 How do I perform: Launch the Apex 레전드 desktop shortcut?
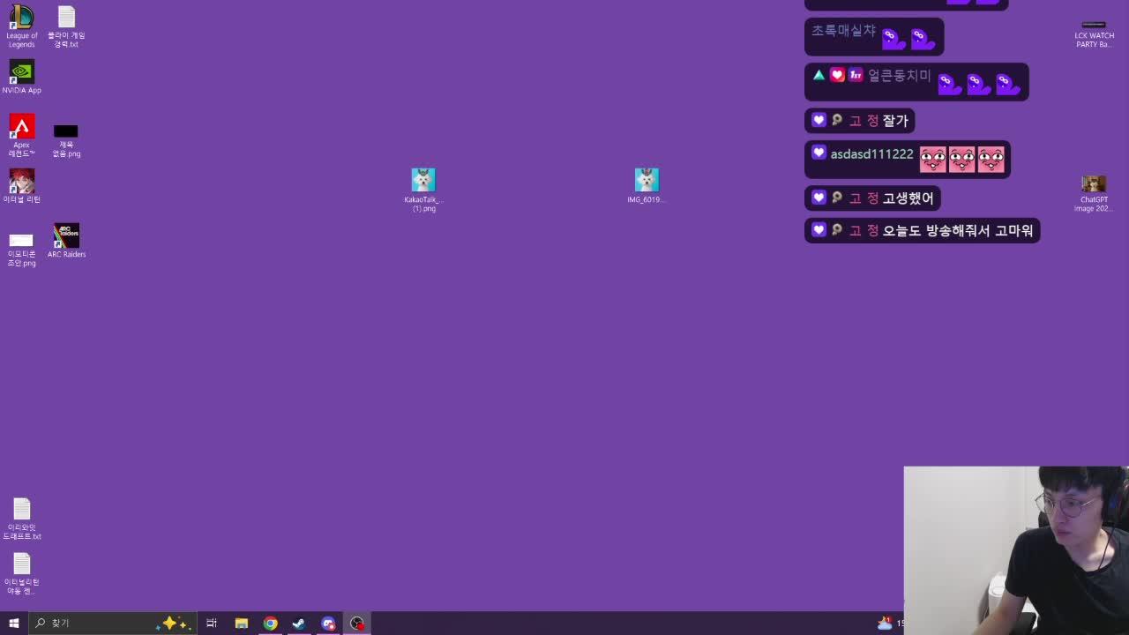click(x=22, y=136)
